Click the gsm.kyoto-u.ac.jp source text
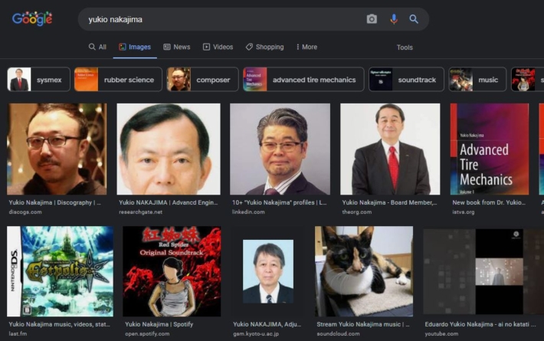544x341 pixels. [x=256, y=333]
